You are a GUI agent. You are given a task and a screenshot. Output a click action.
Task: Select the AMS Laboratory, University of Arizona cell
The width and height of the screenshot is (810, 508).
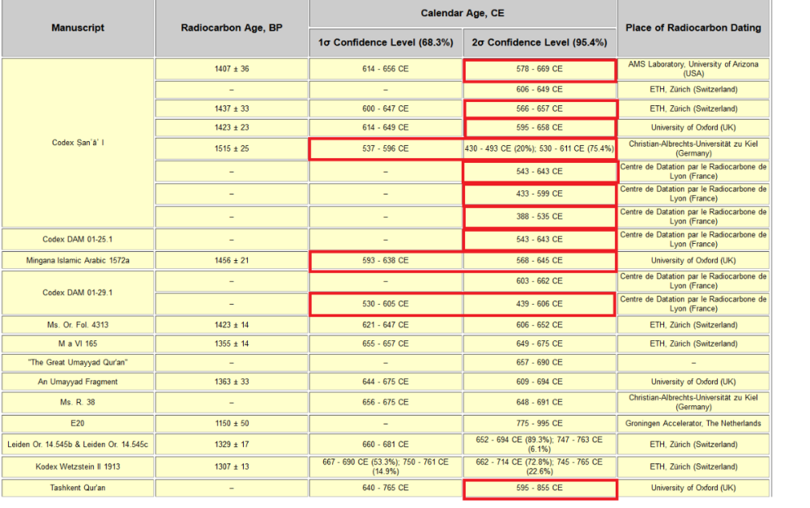(693, 69)
